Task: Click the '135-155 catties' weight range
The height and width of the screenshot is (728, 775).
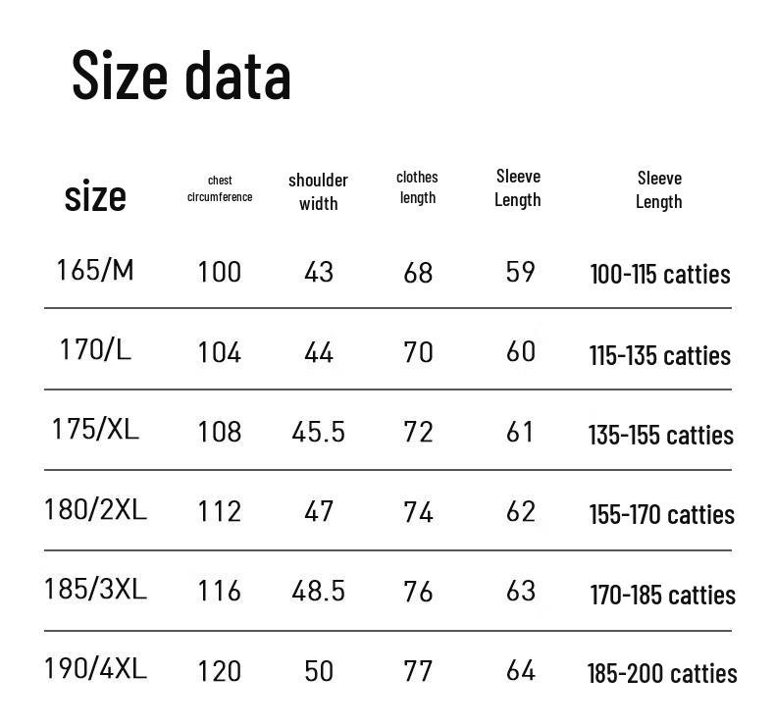Action: pos(661,436)
